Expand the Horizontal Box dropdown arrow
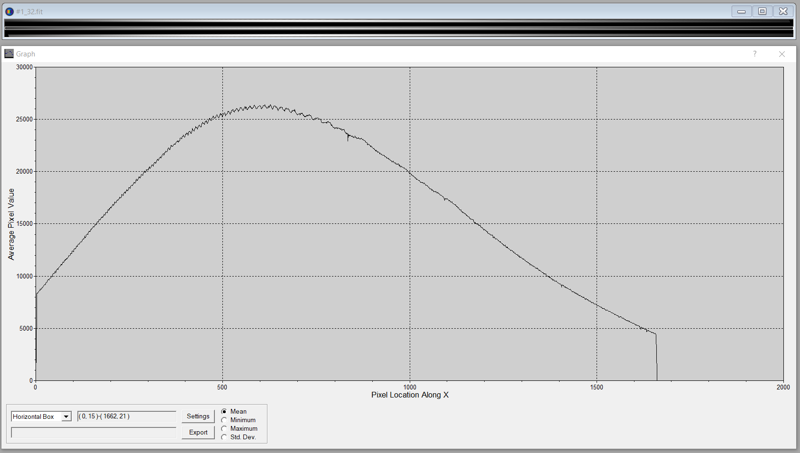800x453 pixels. (x=66, y=417)
